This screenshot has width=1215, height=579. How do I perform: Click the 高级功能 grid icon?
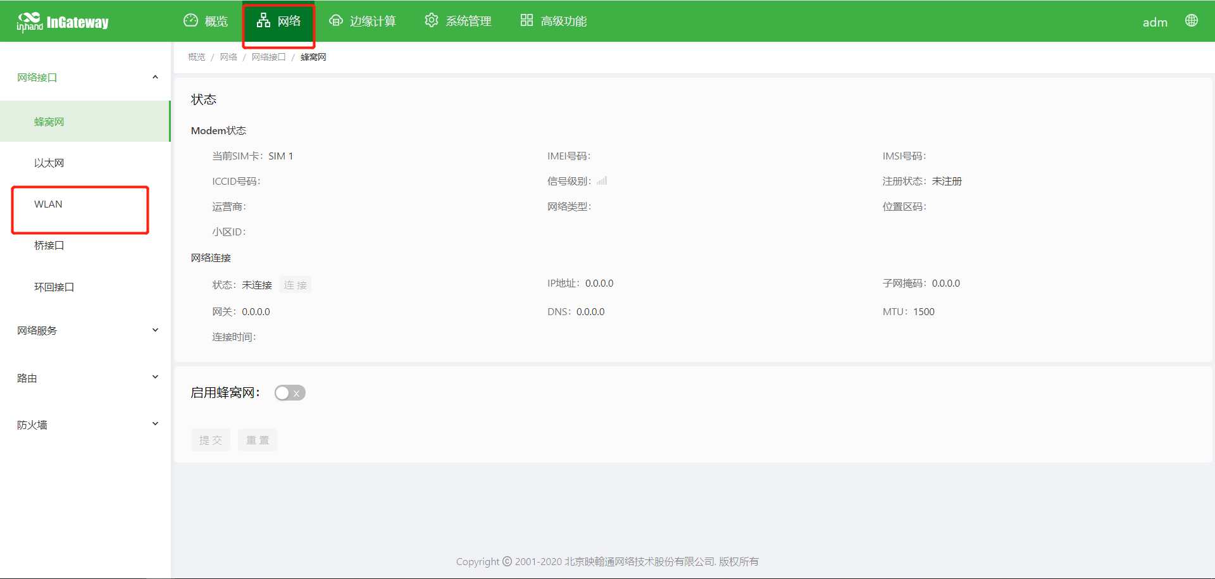coord(526,20)
